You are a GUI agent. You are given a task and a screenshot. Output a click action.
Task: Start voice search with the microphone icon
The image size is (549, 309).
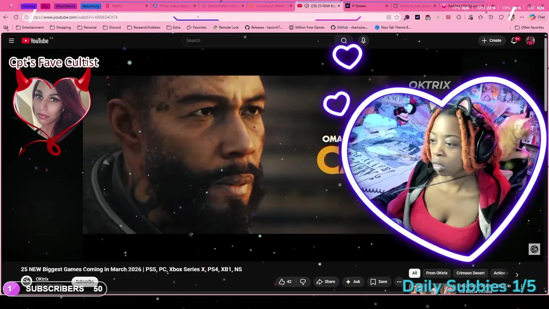tap(363, 40)
